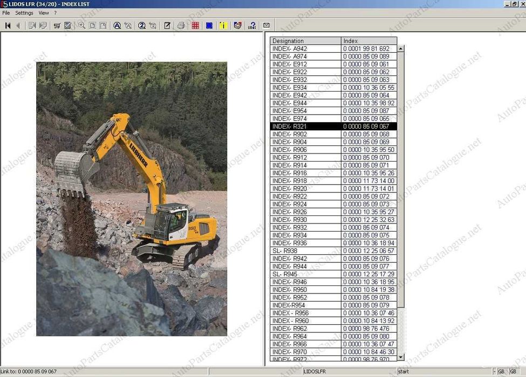Select row INDEX- R930
This screenshot has width=526, height=377.
[x=333, y=220]
